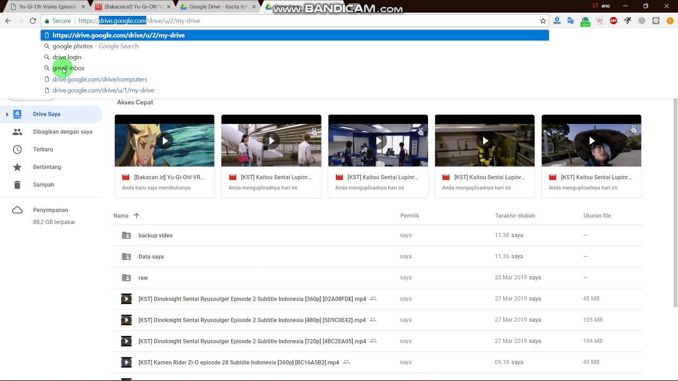Switch to the [Bakacan.id] Yu-Gi-Oh! tab

[x=132, y=6]
